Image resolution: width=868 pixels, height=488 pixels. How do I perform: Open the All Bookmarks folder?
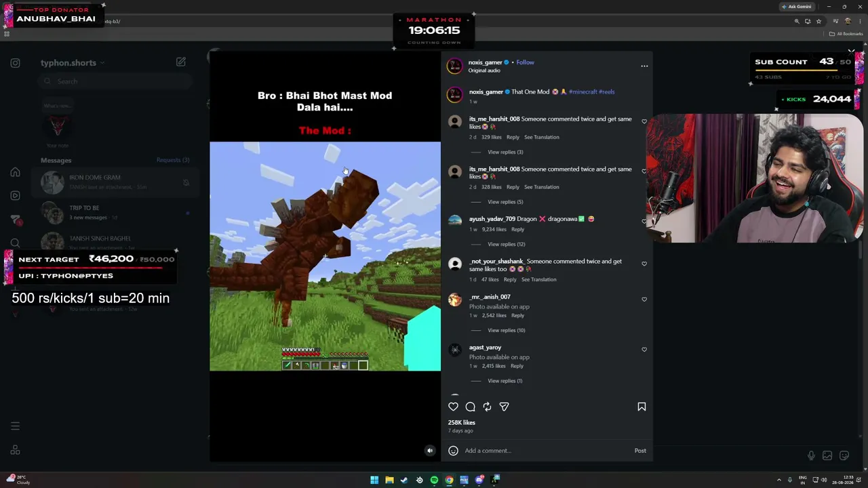[846, 34]
